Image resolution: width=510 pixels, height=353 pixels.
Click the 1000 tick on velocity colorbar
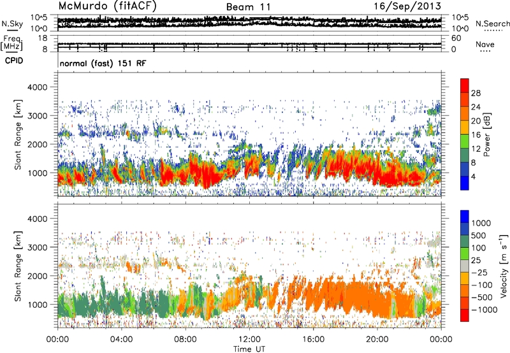(481, 223)
